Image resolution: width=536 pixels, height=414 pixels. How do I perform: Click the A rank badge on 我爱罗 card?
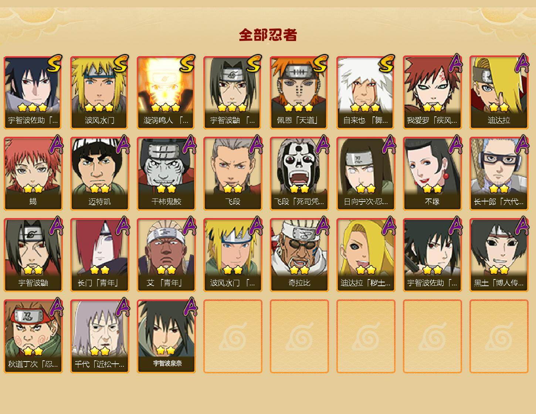pyautogui.click(x=455, y=63)
